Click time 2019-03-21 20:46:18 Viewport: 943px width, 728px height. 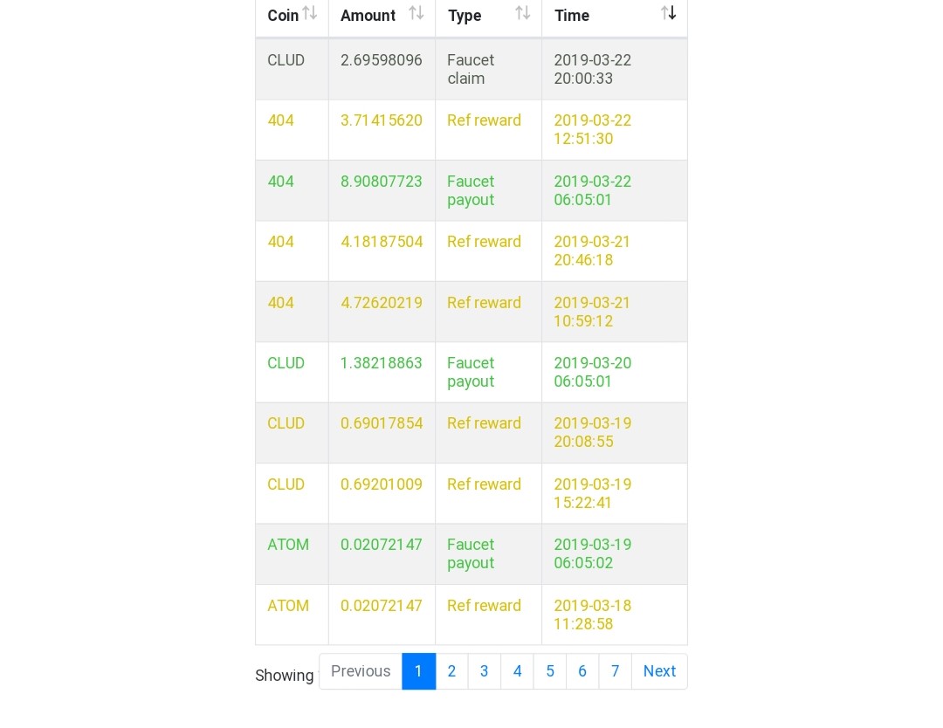592,251
